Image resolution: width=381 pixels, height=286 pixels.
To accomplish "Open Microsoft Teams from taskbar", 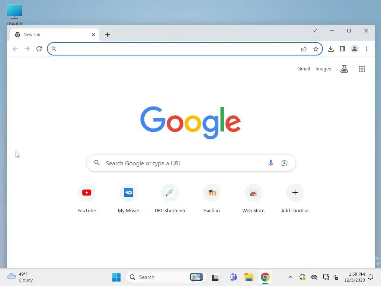I will tap(233, 277).
